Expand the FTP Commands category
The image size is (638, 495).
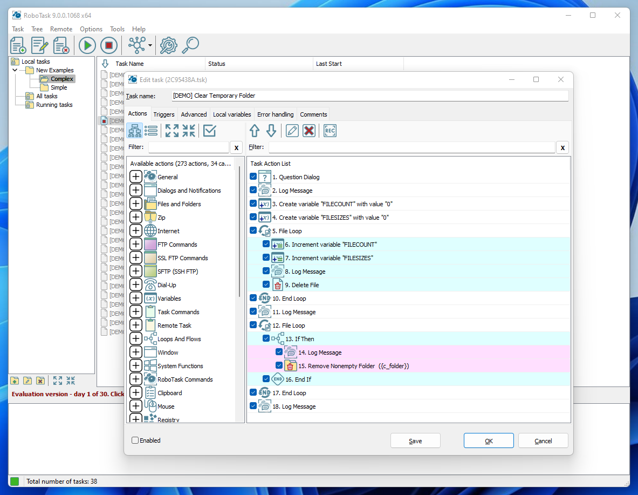tap(136, 244)
